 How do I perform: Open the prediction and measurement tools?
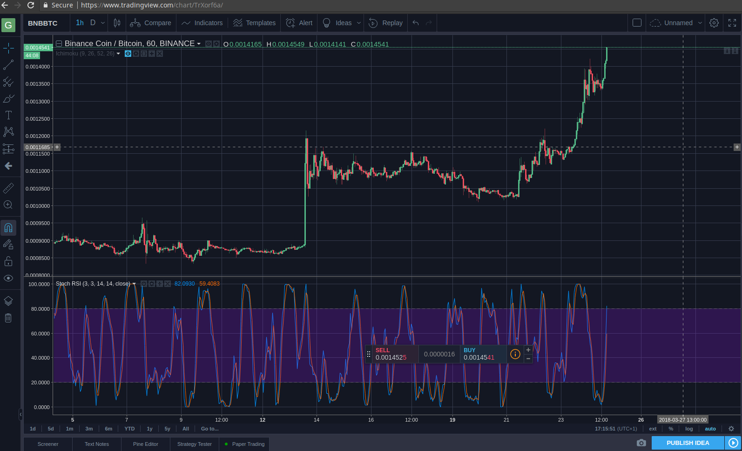(x=8, y=149)
